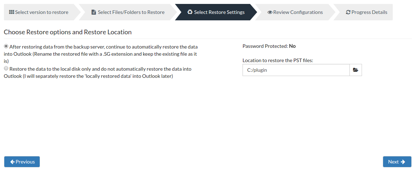This screenshot has width=416, height=171.
Task: Click the refresh icon in Progress Details step
Action: tap(348, 12)
